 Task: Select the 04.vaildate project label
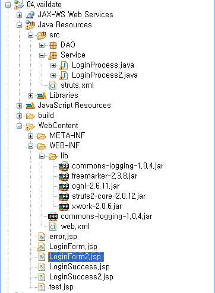(x=44, y=5)
